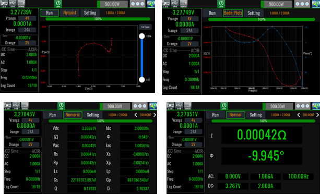Image resolution: width=320 pixels, height=194 pixels.
Task: Click the LAN icon in the Numeric screen
Action: coord(7,106)
